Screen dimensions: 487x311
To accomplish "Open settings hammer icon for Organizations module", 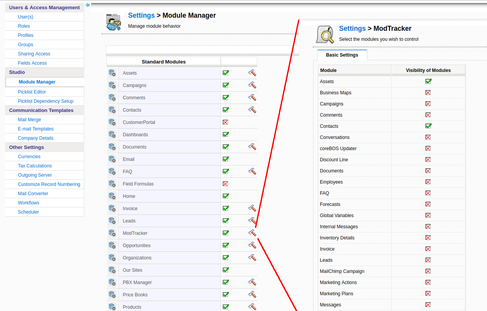I will click(x=252, y=257).
